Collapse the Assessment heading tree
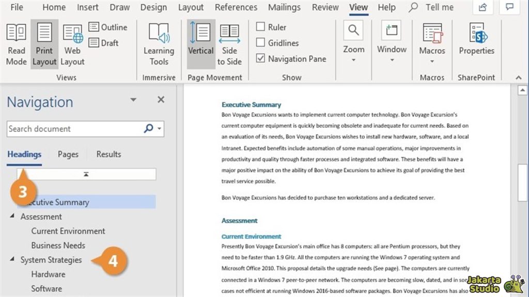Image resolution: width=529 pixels, height=297 pixels. pyautogui.click(x=12, y=217)
